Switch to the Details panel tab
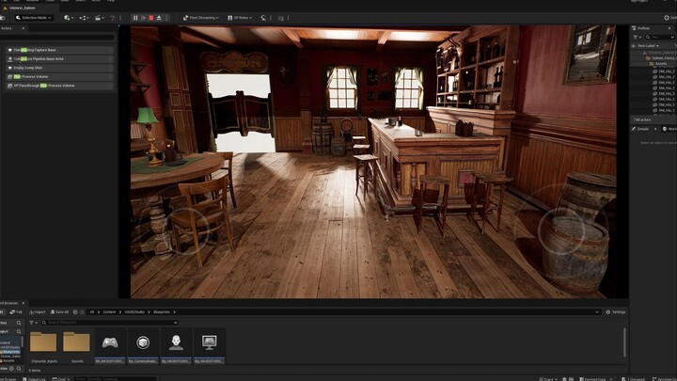The height and width of the screenshot is (381, 677). [x=643, y=129]
